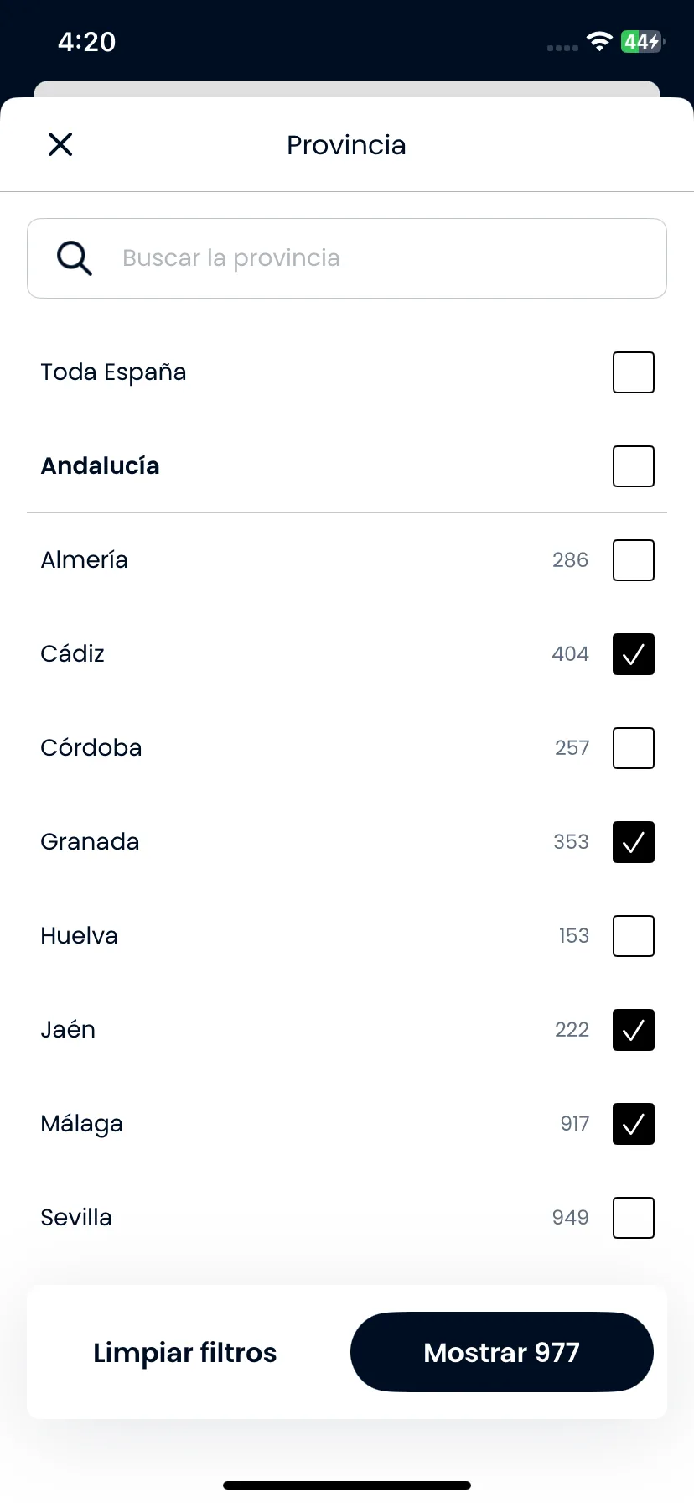This screenshot has height=1503, width=694.
Task: Tap the Wi-Fi icon in status bar
Action: point(600,41)
